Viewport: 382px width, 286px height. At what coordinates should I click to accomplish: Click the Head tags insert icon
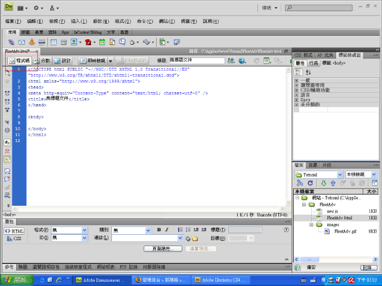(x=132, y=42)
